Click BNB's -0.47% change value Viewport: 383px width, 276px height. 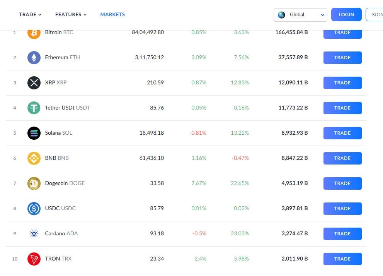coord(240,158)
